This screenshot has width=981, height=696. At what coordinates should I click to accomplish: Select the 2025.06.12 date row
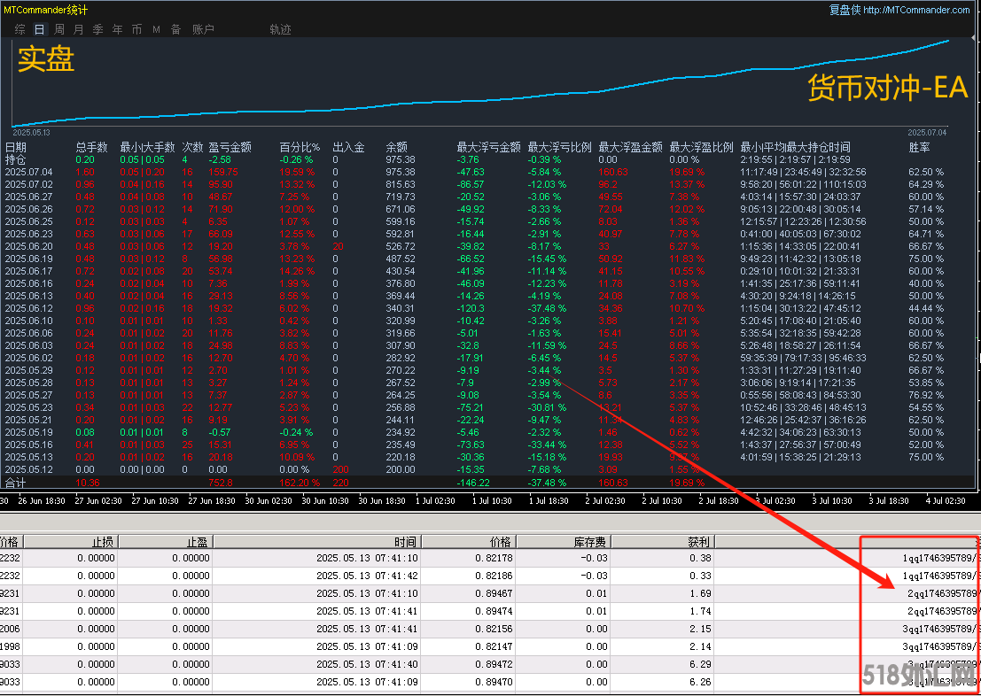coord(28,308)
